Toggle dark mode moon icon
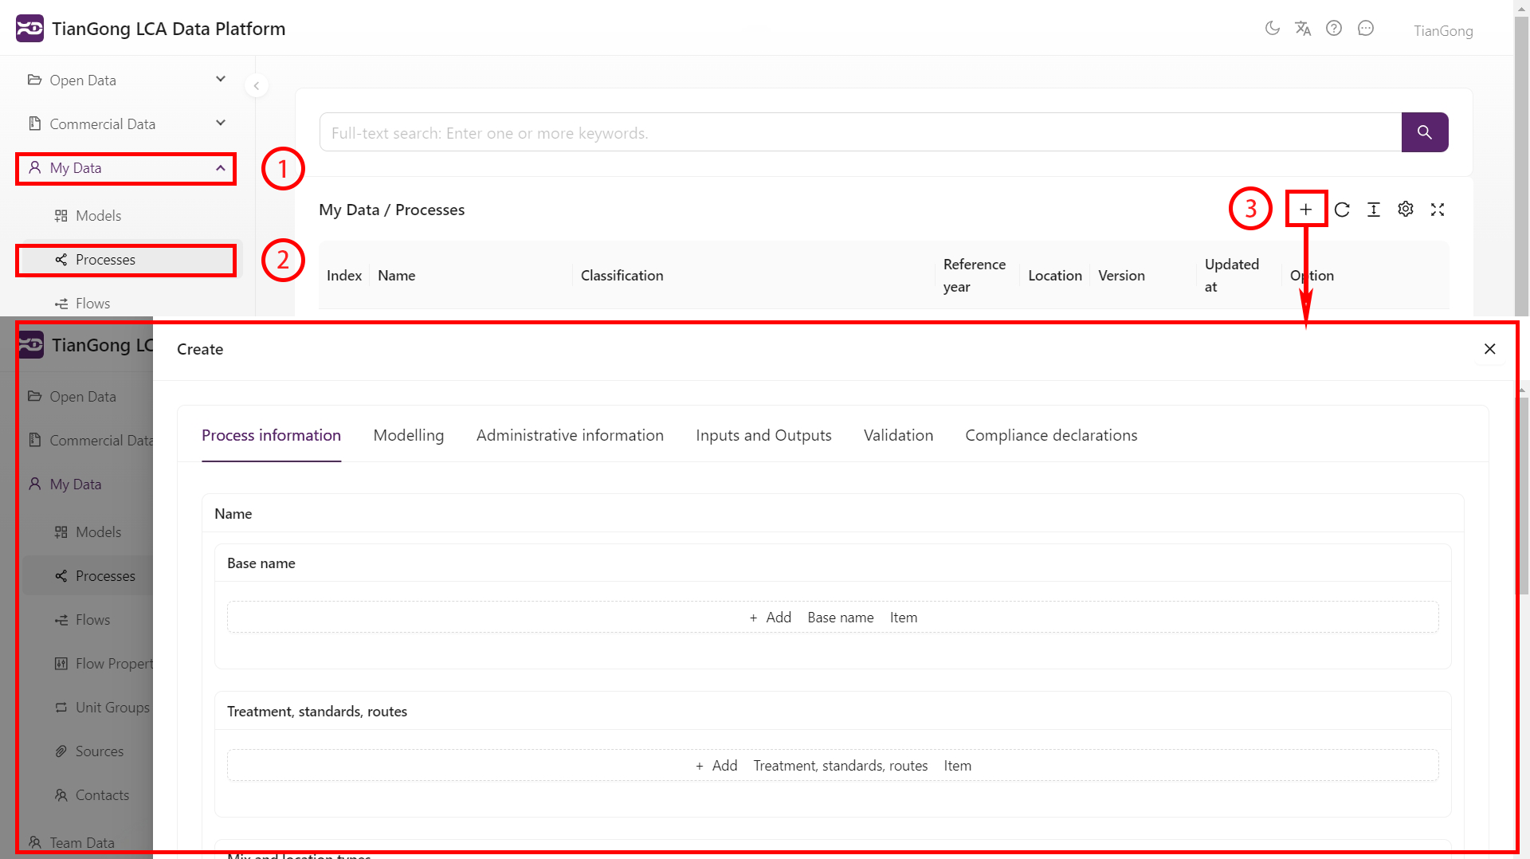Viewport: 1530px width, 859px height. [x=1273, y=29]
